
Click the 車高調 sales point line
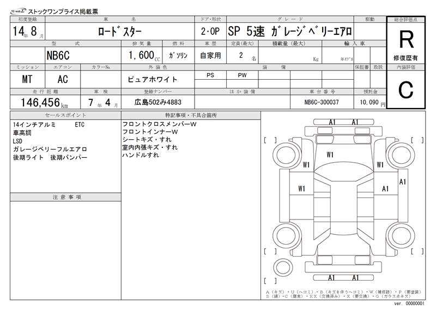pos(22,133)
